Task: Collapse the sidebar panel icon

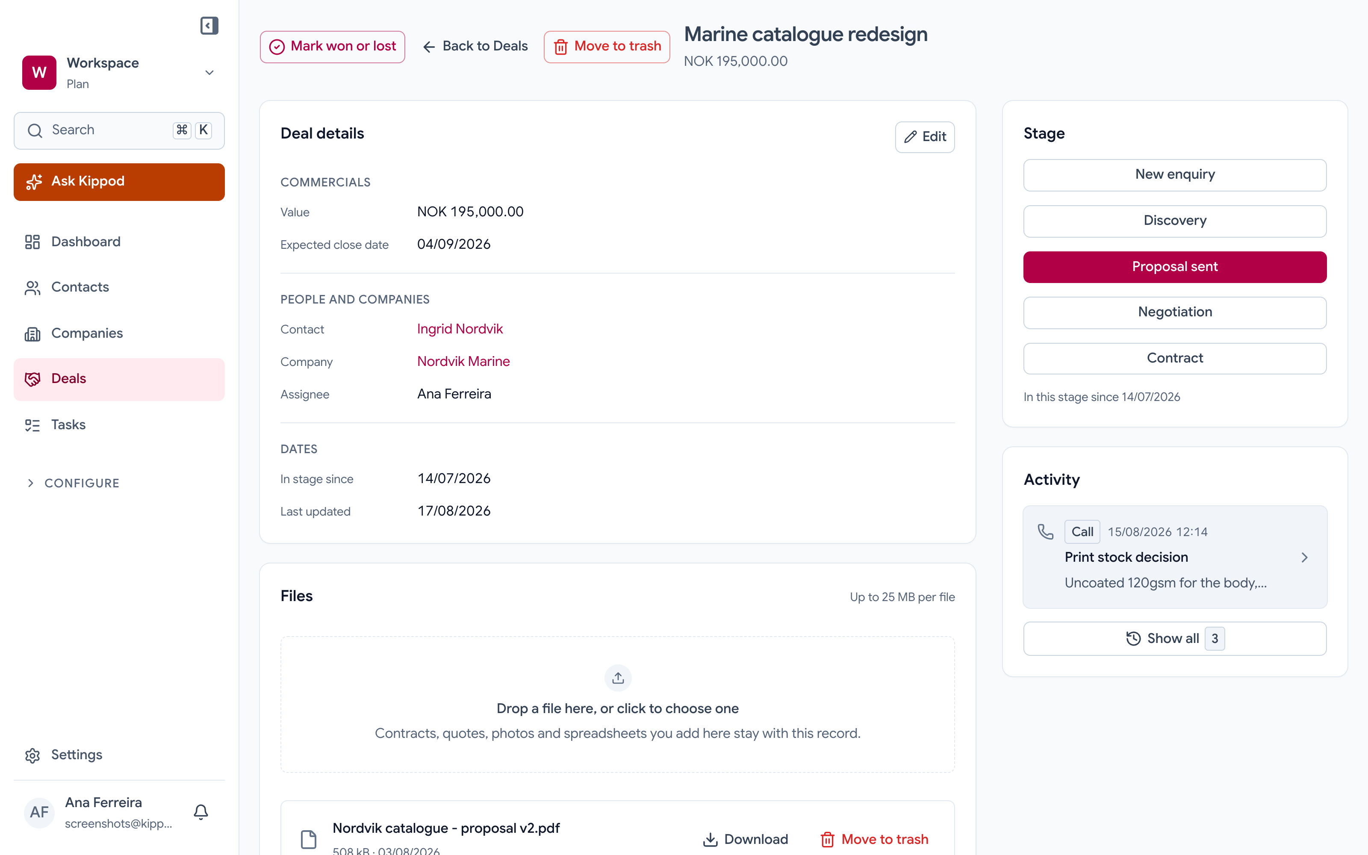Action: tap(209, 26)
